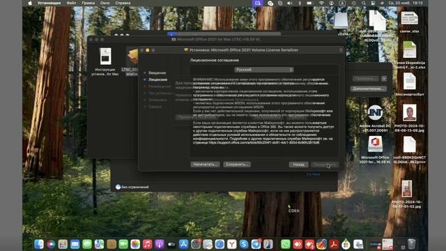Open the Файл menu
The width and height of the screenshot is (446, 251).
[71, 3]
